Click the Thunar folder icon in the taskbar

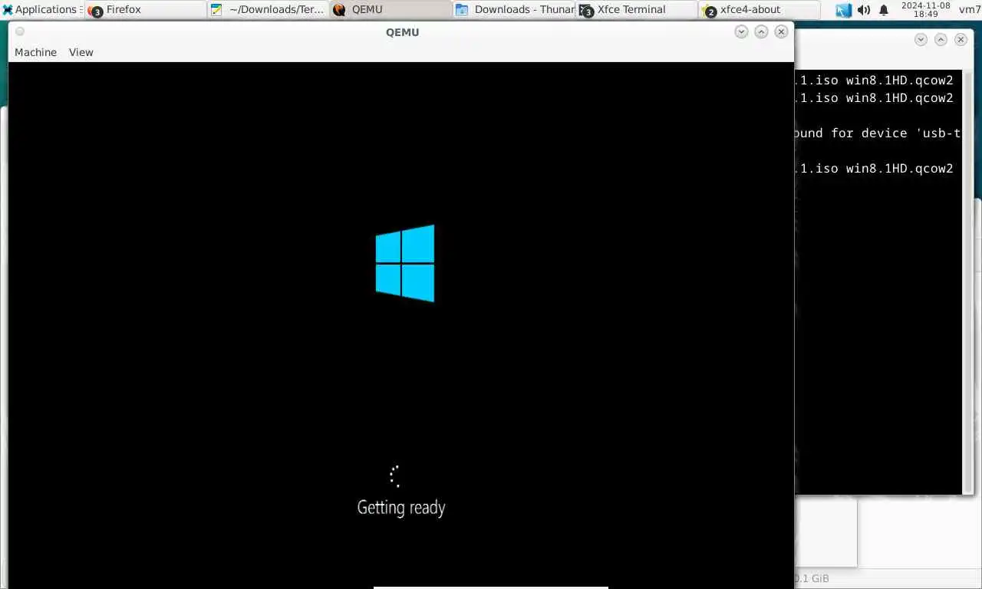462,10
